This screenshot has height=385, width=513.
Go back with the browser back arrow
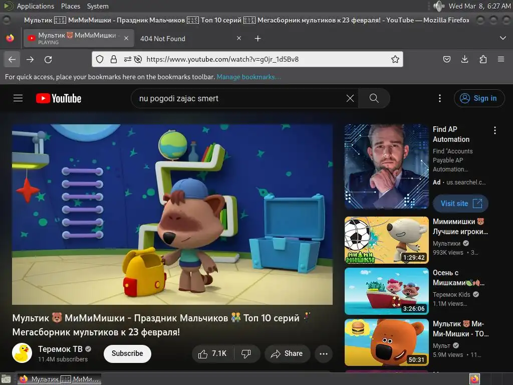[x=12, y=59]
